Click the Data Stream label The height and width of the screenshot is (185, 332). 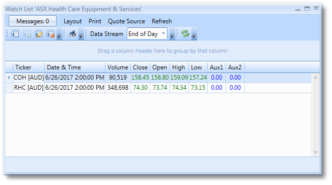(x=106, y=34)
